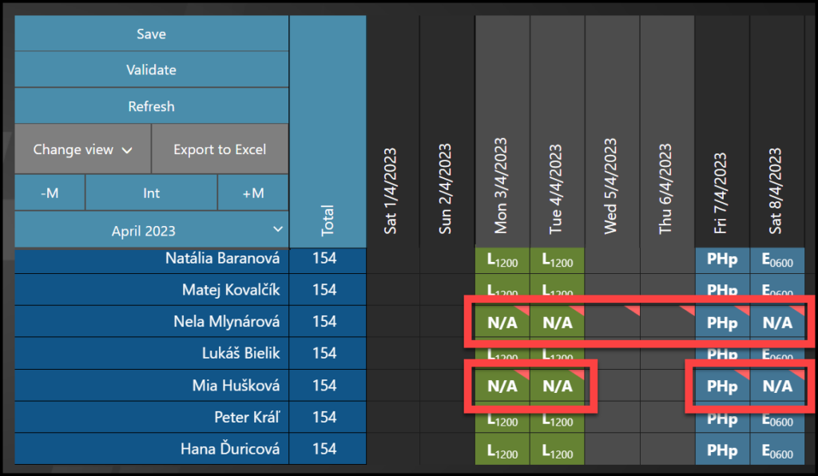The width and height of the screenshot is (818, 476).
Task: Export the roster to Excel
Action: point(220,149)
